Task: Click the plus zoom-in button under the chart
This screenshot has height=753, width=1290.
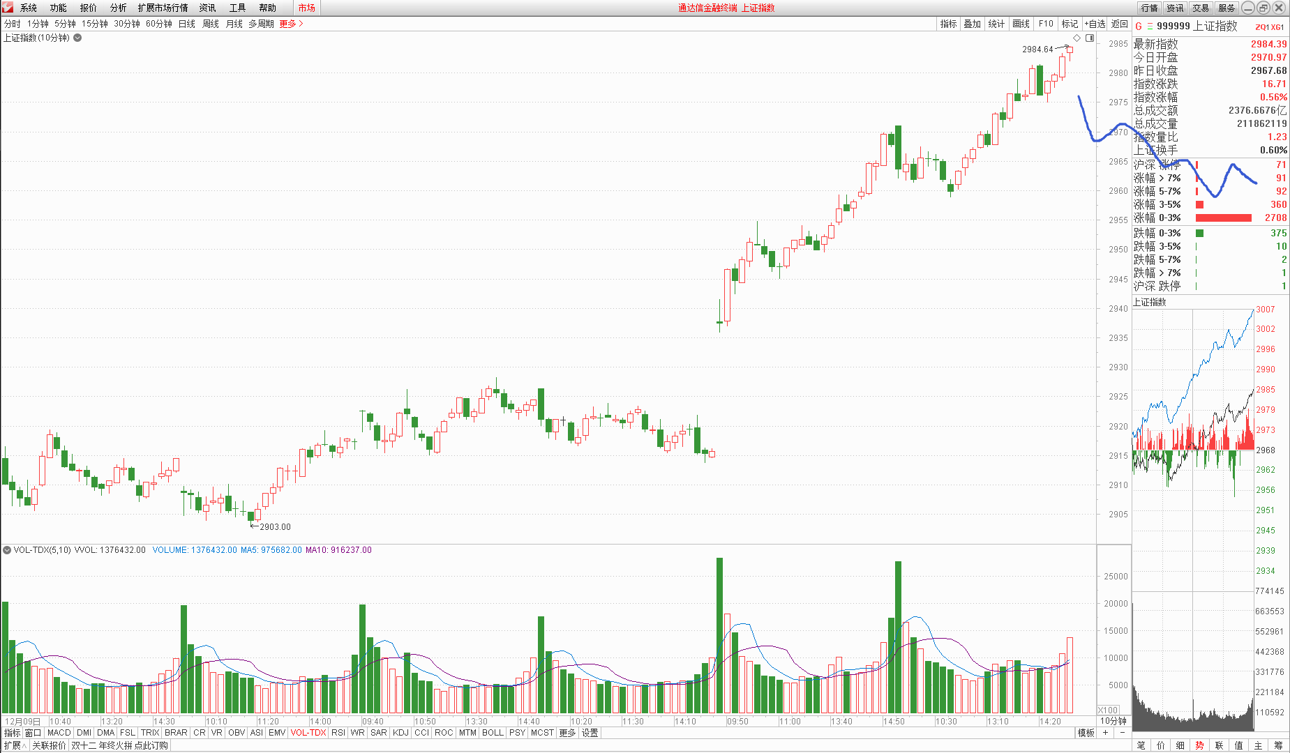Action: pyautogui.click(x=1105, y=733)
